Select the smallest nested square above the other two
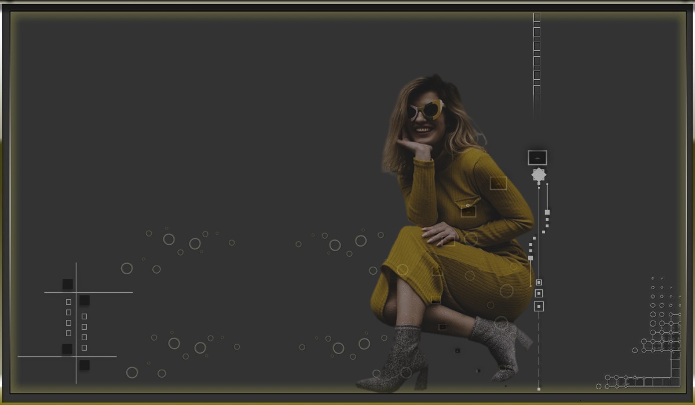The width and height of the screenshot is (695, 405). [x=539, y=282]
